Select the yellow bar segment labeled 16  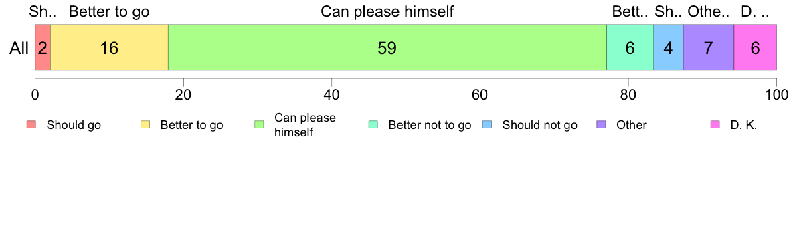point(109,47)
